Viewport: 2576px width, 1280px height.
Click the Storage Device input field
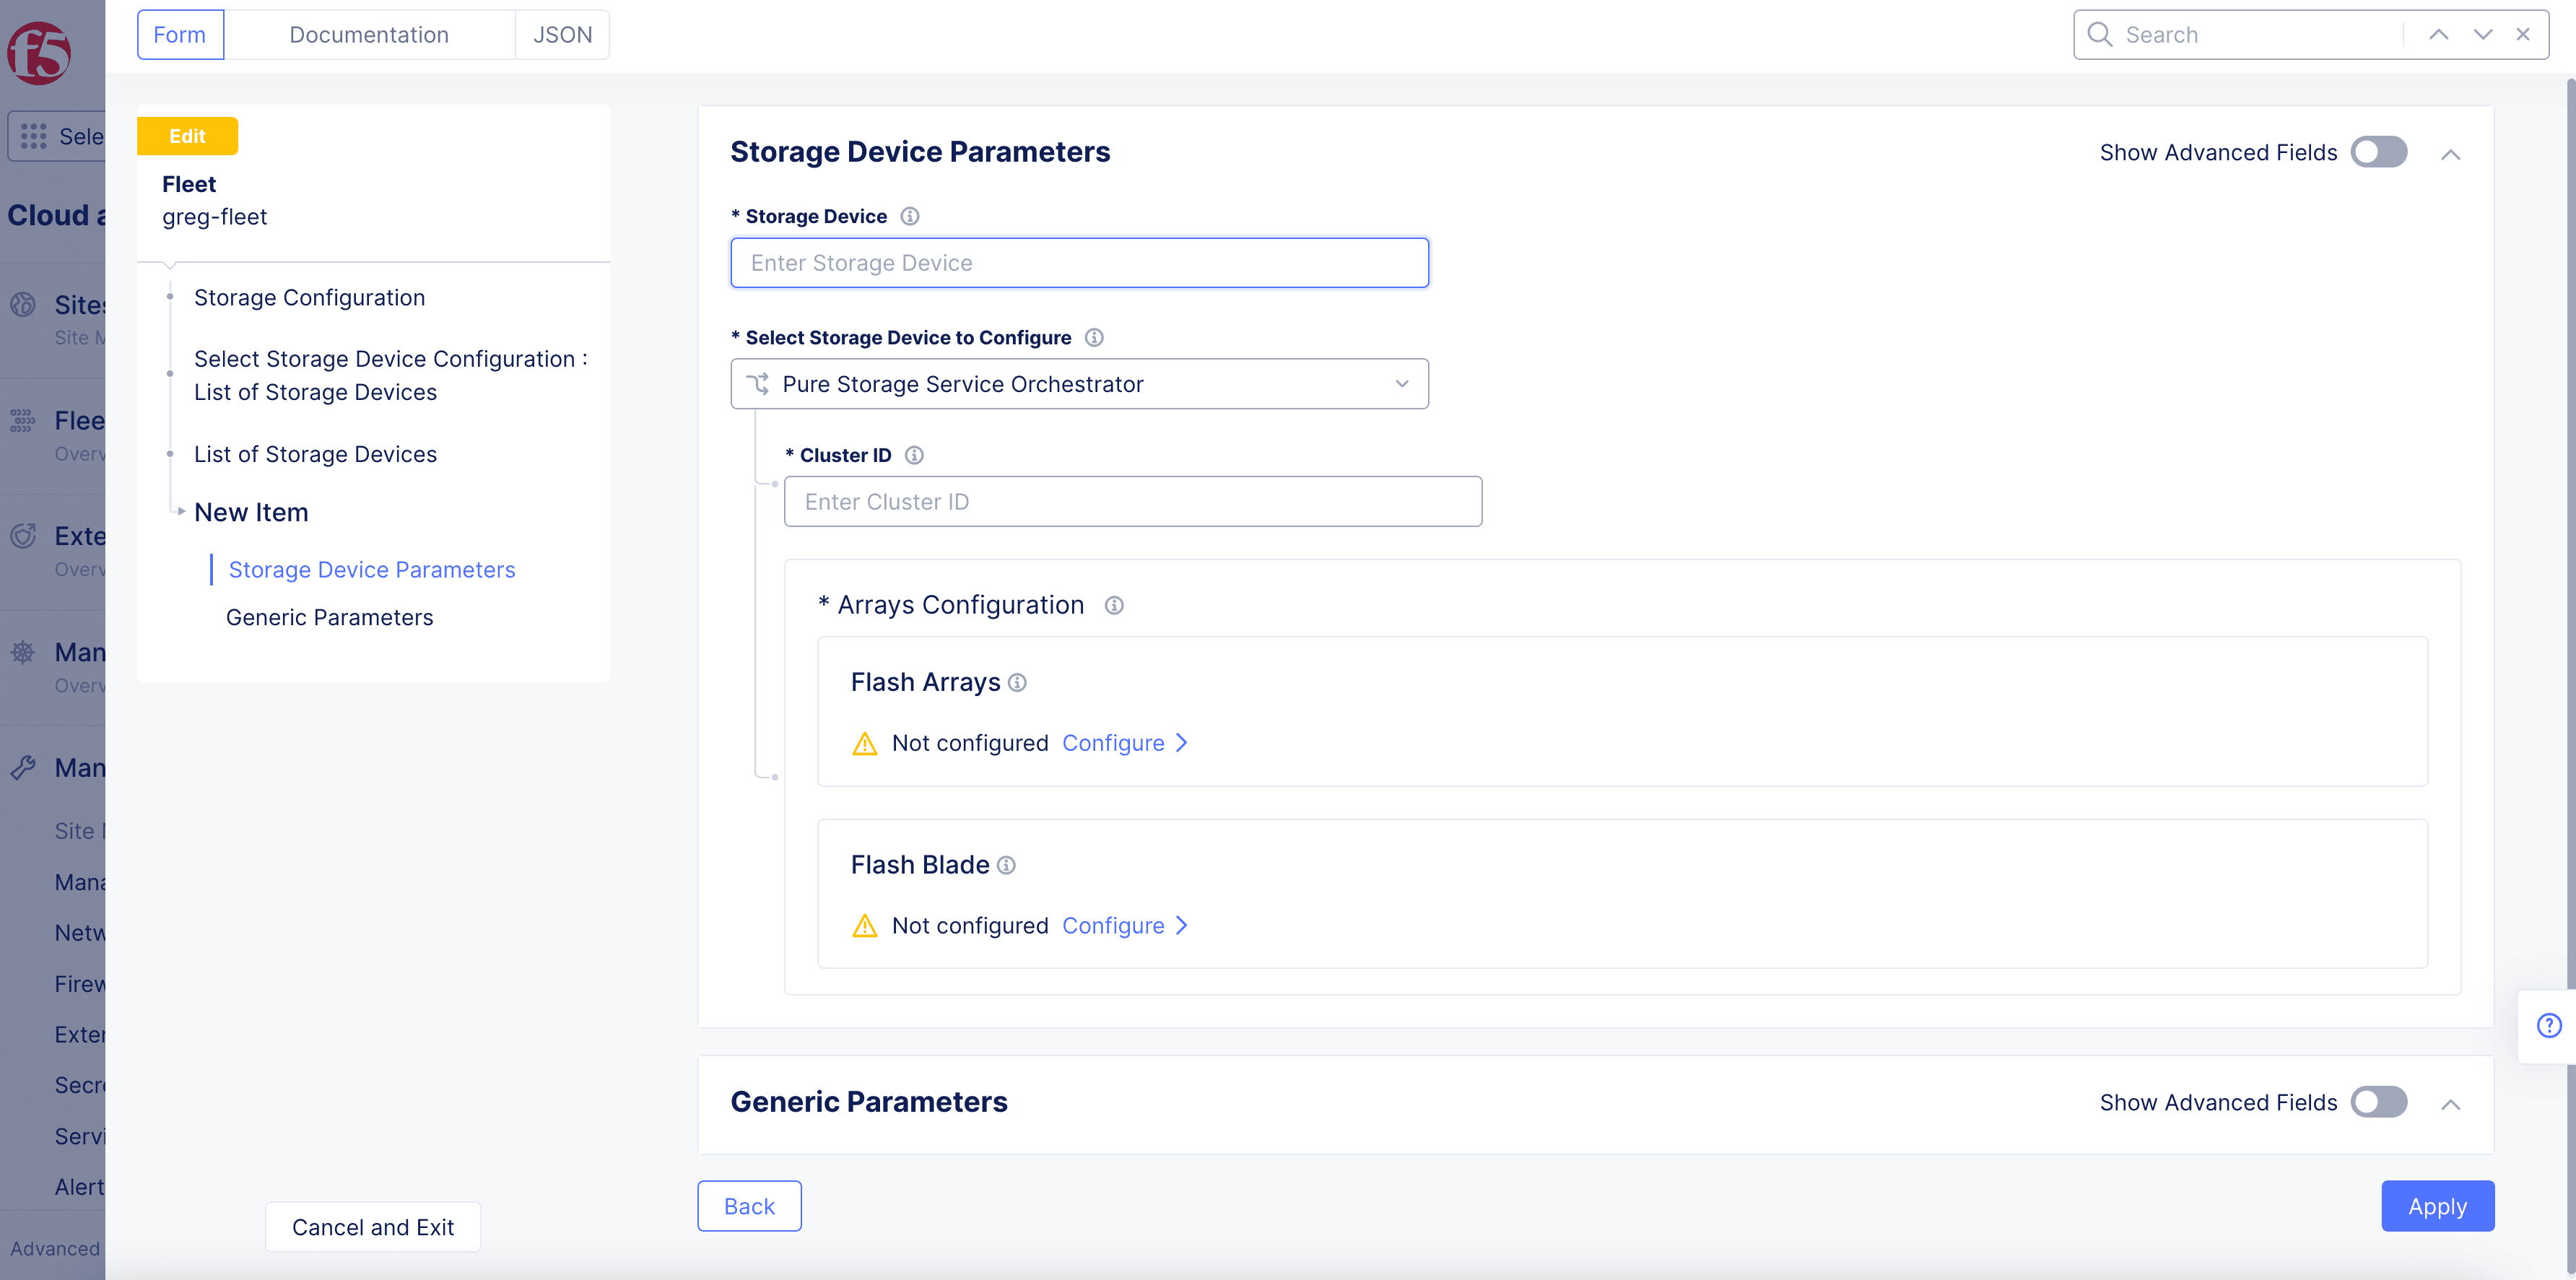click(x=1081, y=261)
